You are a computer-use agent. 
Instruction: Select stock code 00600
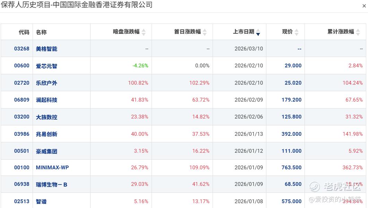click(x=22, y=66)
